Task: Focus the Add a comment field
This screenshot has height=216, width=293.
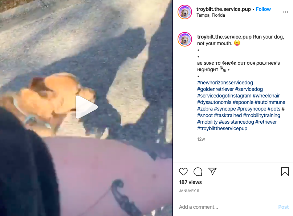Action: 227,207
